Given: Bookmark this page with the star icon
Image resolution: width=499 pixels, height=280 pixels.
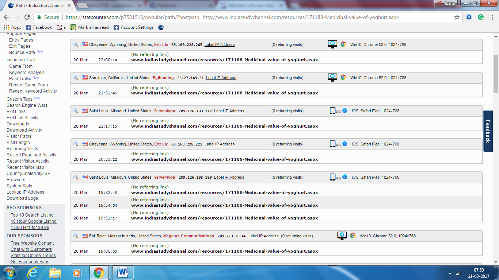Looking at the screenshot, I should (x=457, y=17).
